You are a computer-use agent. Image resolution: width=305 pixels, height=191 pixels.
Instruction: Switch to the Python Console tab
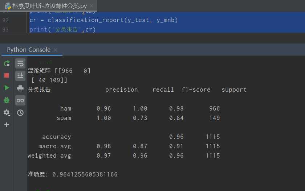pyautogui.click(x=28, y=50)
